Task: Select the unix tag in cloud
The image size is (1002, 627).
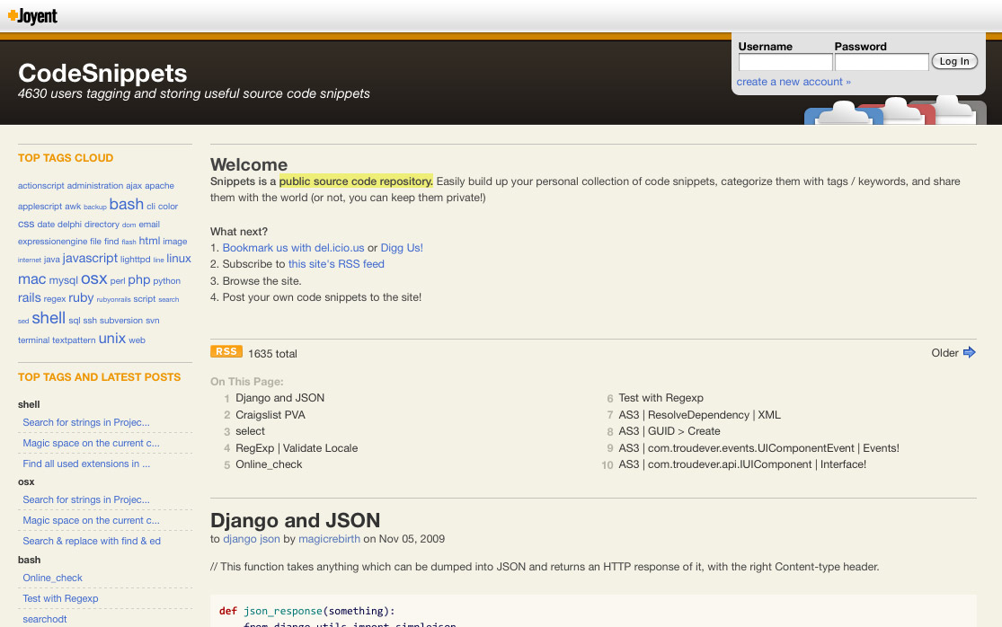Action: pos(111,339)
